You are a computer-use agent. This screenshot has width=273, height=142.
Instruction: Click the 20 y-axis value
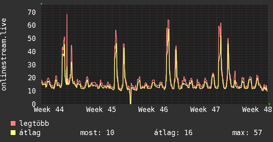pyautogui.click(x=32, y=78)
